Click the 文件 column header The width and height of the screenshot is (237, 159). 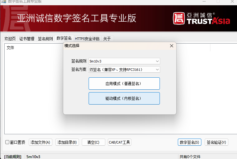coord(10,48)
